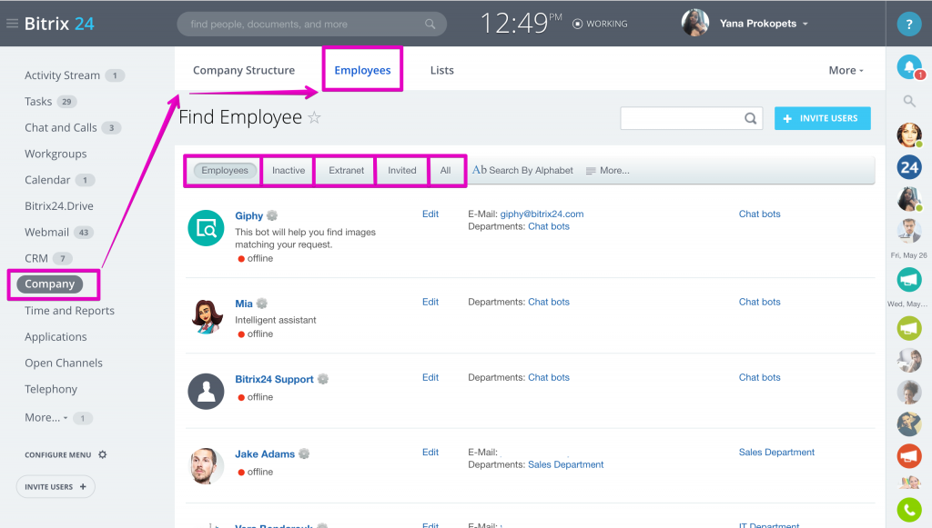Click the right sidebar search magnifier icon
This screenshot has width=932, height=528.
(909, 101)
